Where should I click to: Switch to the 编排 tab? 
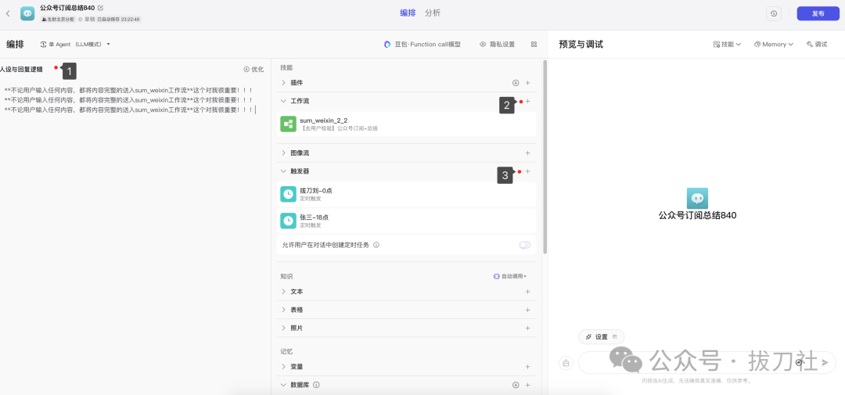coord(408,13)
